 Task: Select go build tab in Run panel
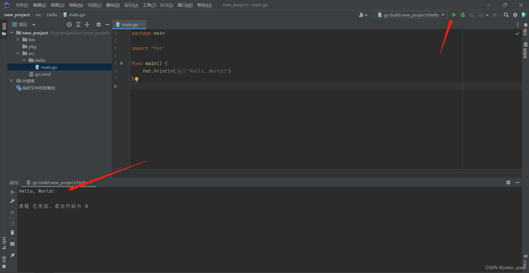59,182
